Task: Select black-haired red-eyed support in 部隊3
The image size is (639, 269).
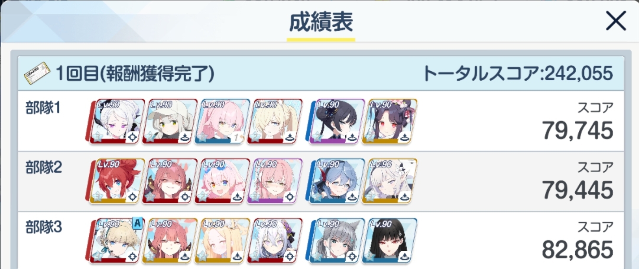Action: point(390,241)
